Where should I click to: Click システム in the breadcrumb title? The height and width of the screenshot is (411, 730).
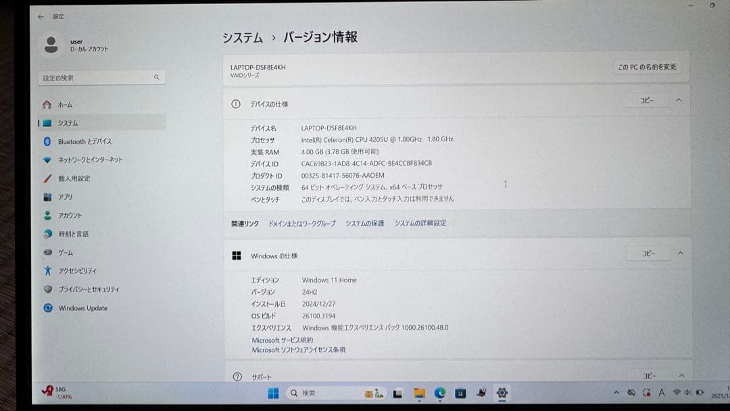point(242,37)
